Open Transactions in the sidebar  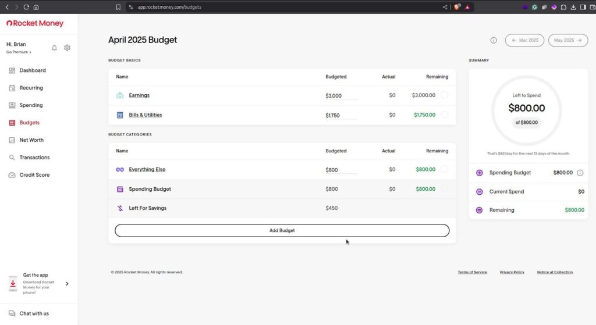pyautogui.click(x=34, y=158)
